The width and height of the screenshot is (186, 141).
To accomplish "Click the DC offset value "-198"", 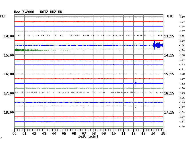I will (x=182, y=88).
